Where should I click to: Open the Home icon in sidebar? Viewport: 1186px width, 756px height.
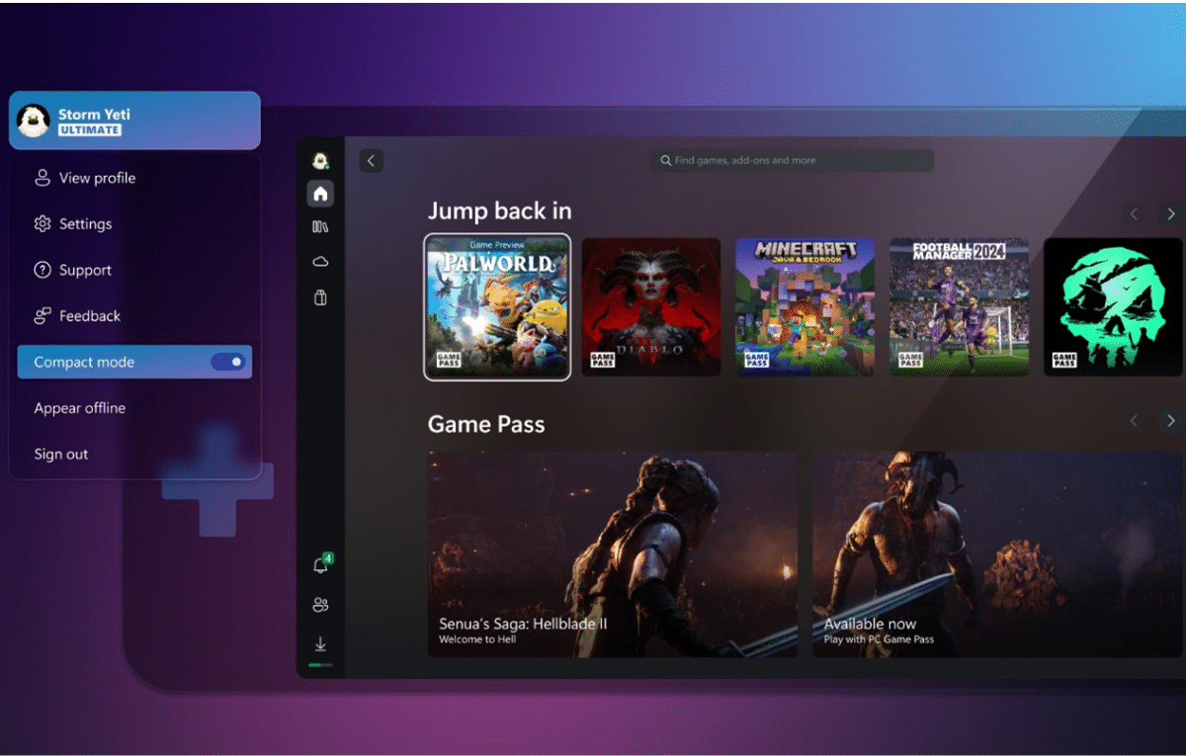point(320,194)
